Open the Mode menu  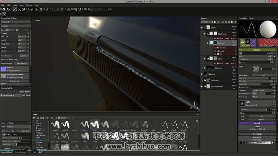point(15,5)
